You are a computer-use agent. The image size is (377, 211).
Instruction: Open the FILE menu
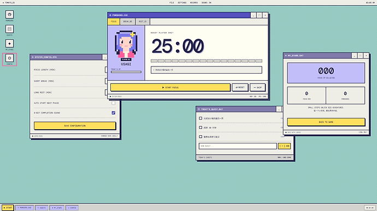point(172,3)
